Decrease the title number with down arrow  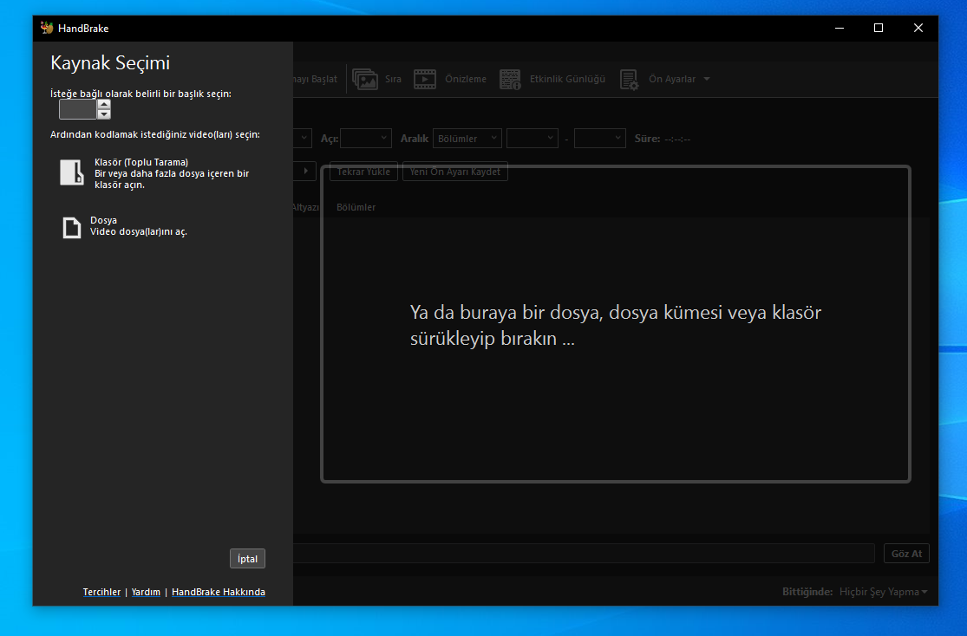click(x=104, y=114)
